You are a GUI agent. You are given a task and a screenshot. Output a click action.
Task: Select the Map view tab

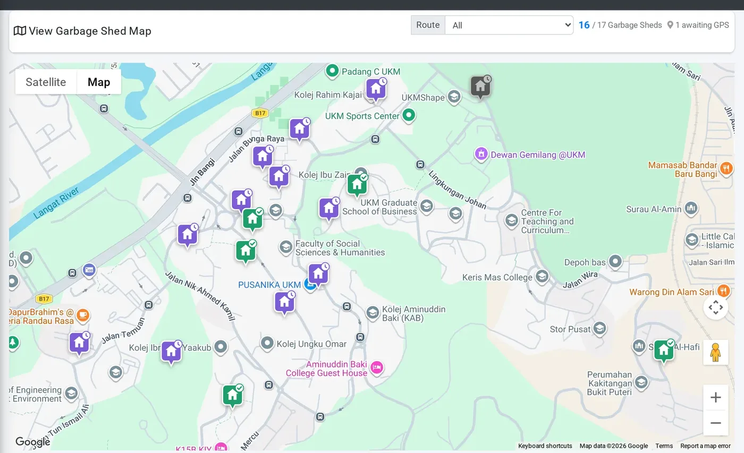tap(99, 82)
